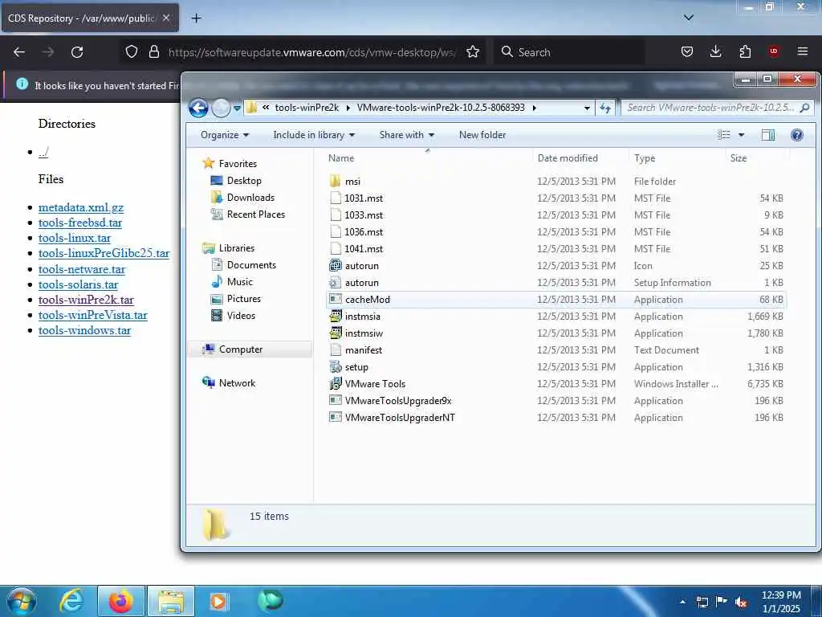This screenshot has height=617, width=822.
Task: Open the Organize menu
Action: click(225, 135)
